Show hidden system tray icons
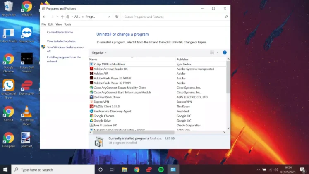Viewport: 309px width, 174px height. pyautogui.click(x=258, y=170)
